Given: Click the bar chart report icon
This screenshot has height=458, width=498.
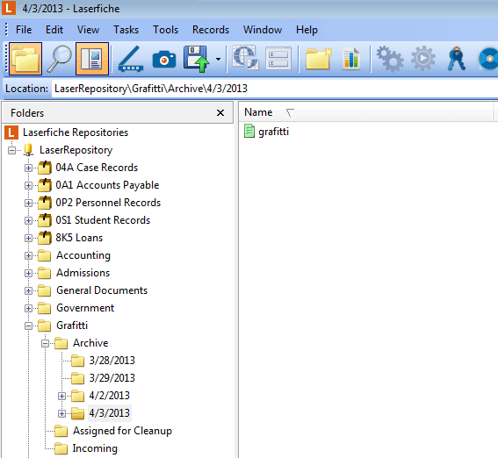Looking at the screenshot, I should [351, 59].
